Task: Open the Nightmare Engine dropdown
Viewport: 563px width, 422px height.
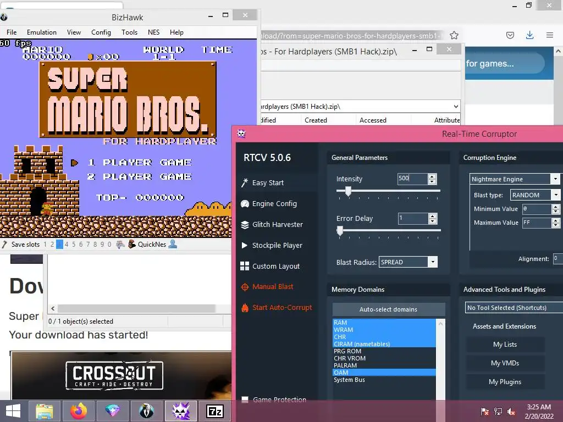Action: (555, 179)
